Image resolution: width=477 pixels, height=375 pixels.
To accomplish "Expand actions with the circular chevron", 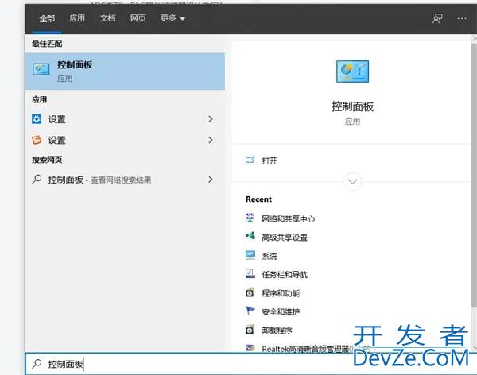I will coord(352,182).
